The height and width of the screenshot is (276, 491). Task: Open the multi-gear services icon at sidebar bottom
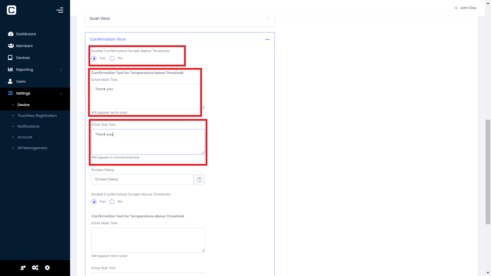point(35,267)
